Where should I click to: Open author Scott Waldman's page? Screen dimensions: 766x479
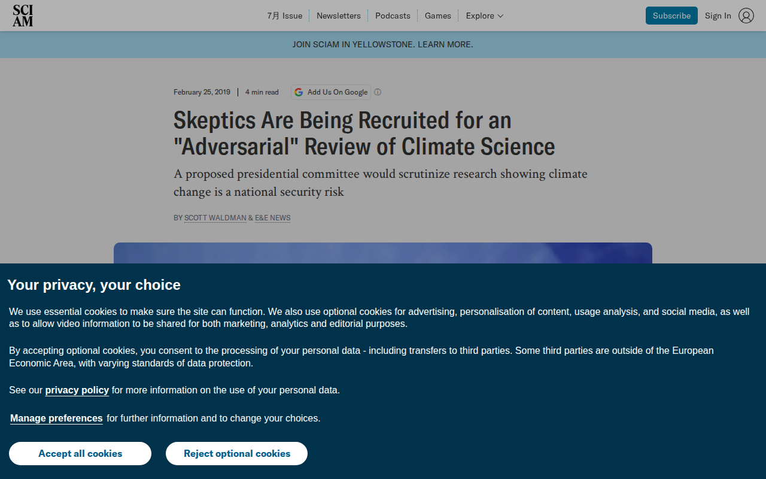(215, 218)
